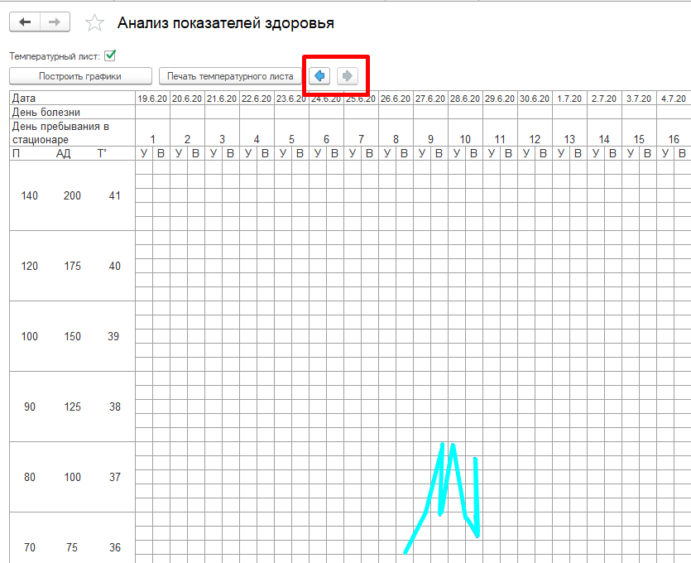
Task: Select hospital stay day 9 cell
Action: (x=430, y=139)
